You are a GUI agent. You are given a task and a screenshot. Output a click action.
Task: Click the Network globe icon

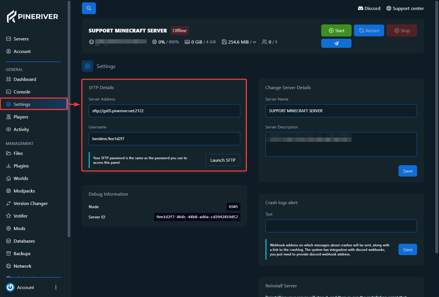[x=9, y=266]
